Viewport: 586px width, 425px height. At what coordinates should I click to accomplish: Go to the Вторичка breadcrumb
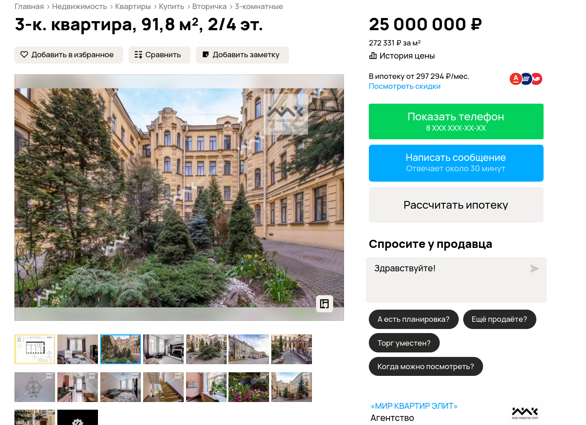[x=209, y=7]
